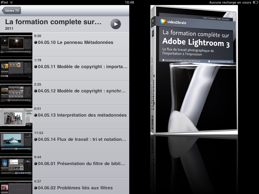Click the 4:37 duration label
Screen dimensions: 259x194
[38, 181]
